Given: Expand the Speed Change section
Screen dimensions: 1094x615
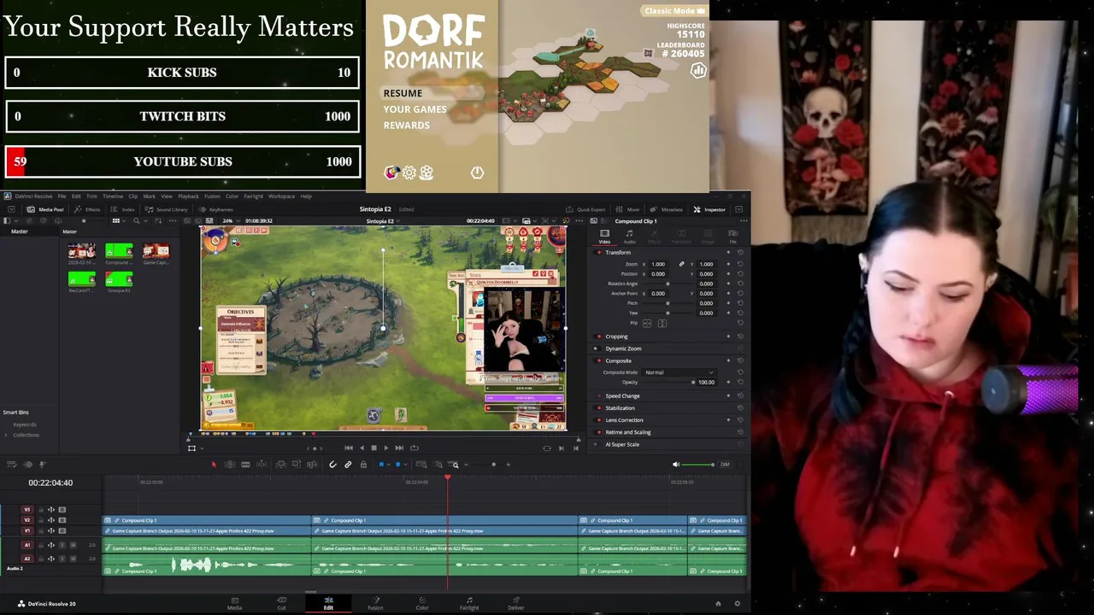Looking at the screenshot, I should pos(622,396).
